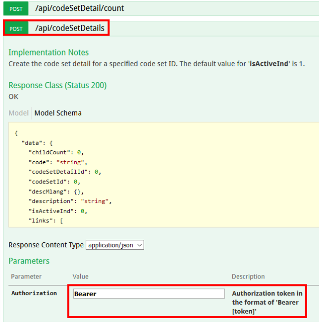Click the Authorization parameter name label
The height and width of the screenshot is (322, 319).
(34, 293)
